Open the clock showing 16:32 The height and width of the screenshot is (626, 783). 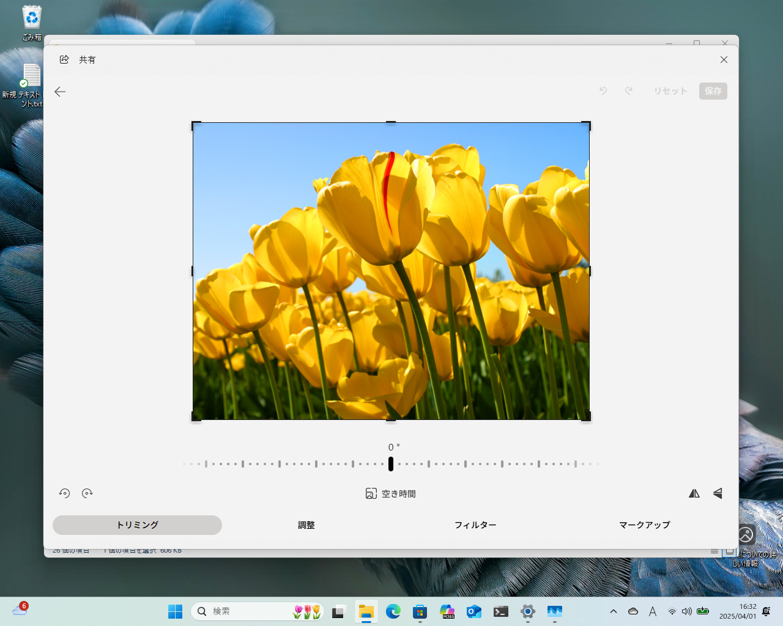click(738, 611)
